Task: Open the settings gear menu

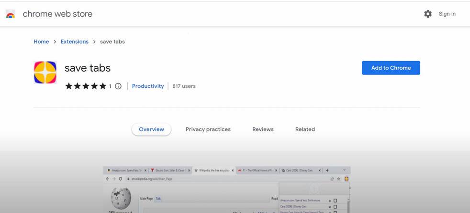Action: coord(428,14)
